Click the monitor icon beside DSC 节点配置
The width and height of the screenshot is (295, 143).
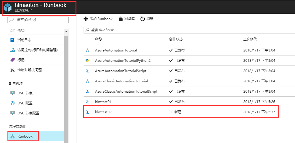(12, 113)
